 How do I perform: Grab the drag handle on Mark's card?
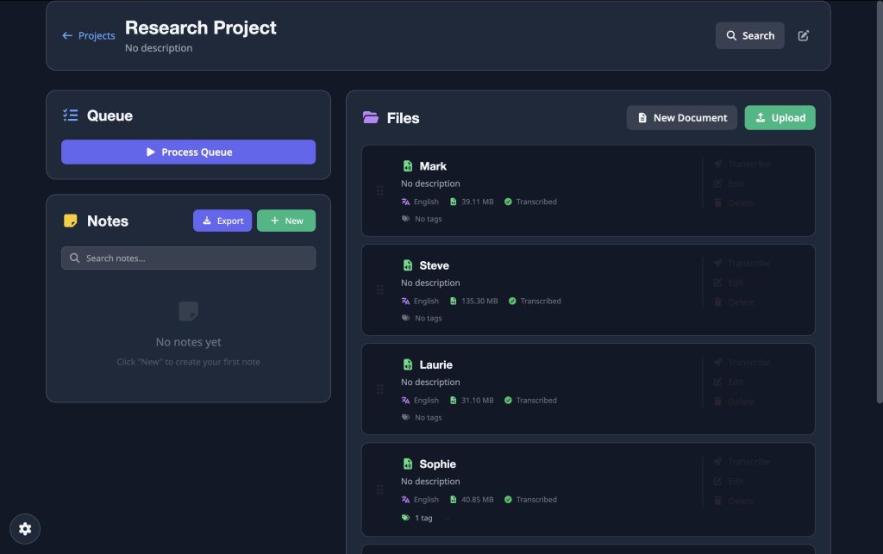[x=380, y=190]
